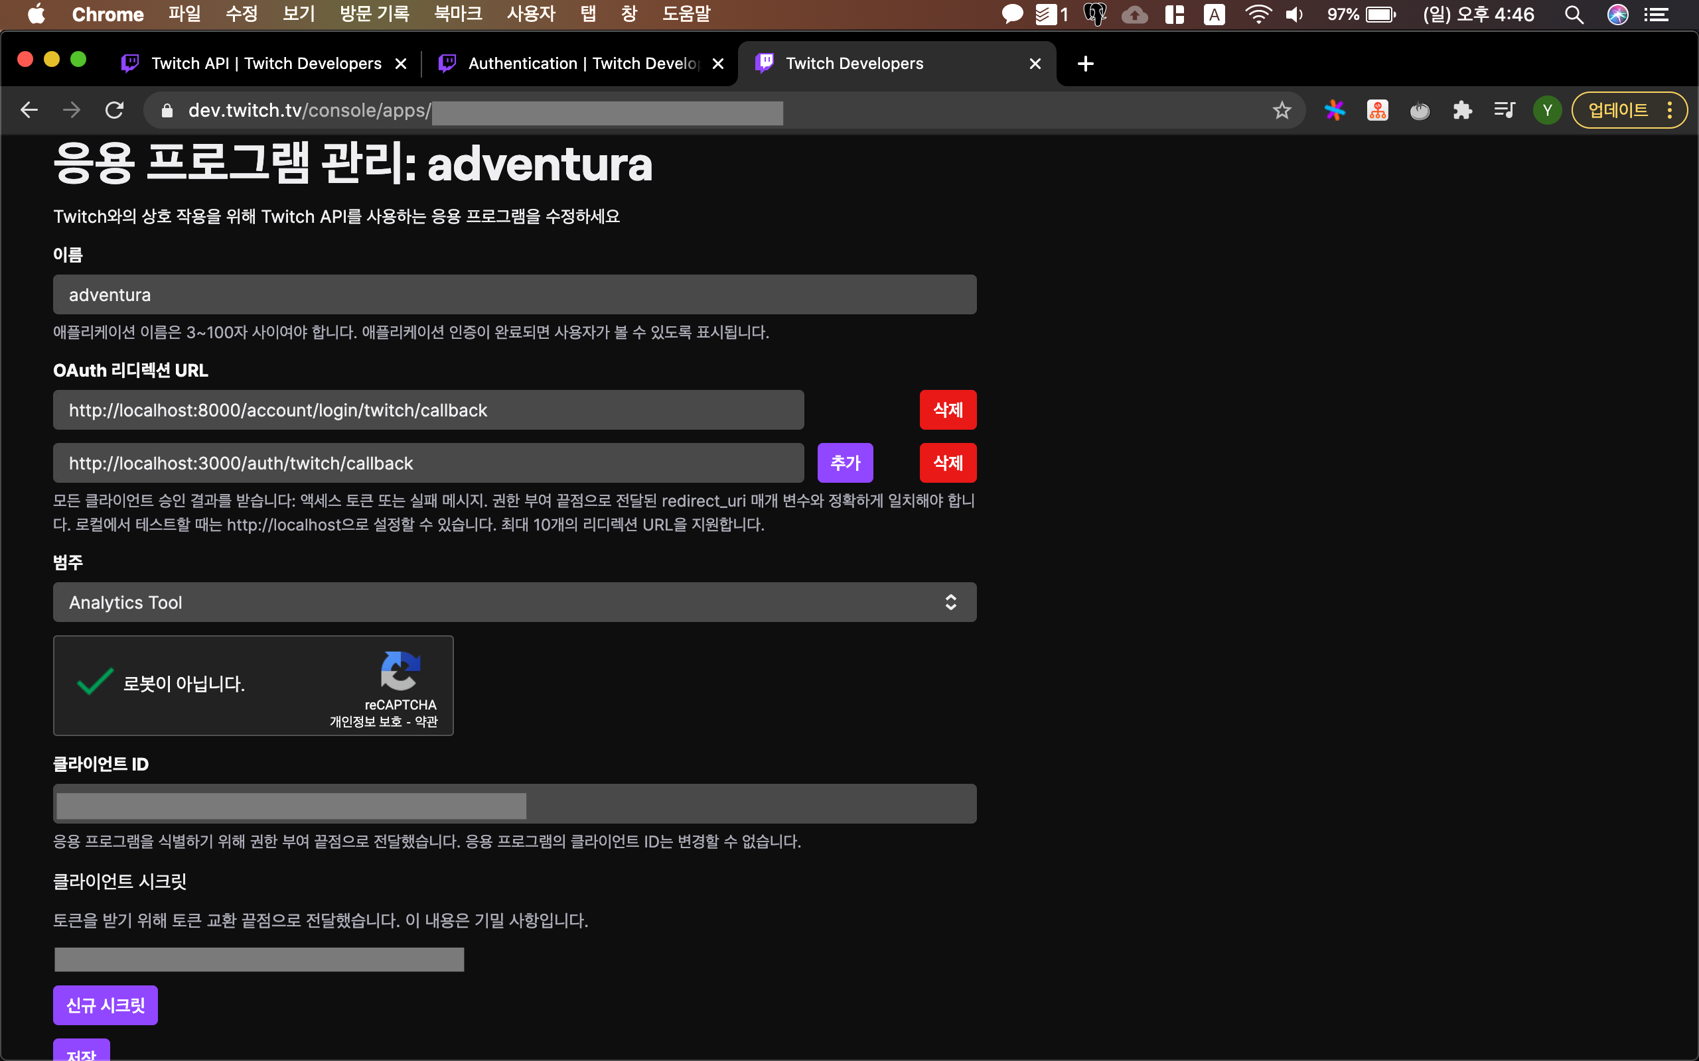1699x1061 pixels.
Task: Open the Analytics Tool category dropdown
Action: 514,602
